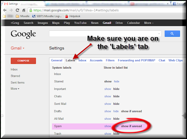Open Starred in the left sidebar
The height and width of the screenshot is (139, 187).
15,76
